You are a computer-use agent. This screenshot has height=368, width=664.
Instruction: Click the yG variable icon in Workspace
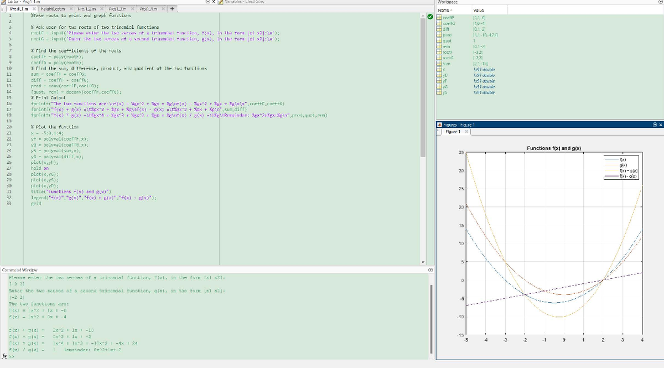(440, 87)
